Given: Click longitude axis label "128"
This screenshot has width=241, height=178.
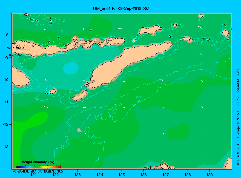Looking at the screenshot, I should coord(188,175).
